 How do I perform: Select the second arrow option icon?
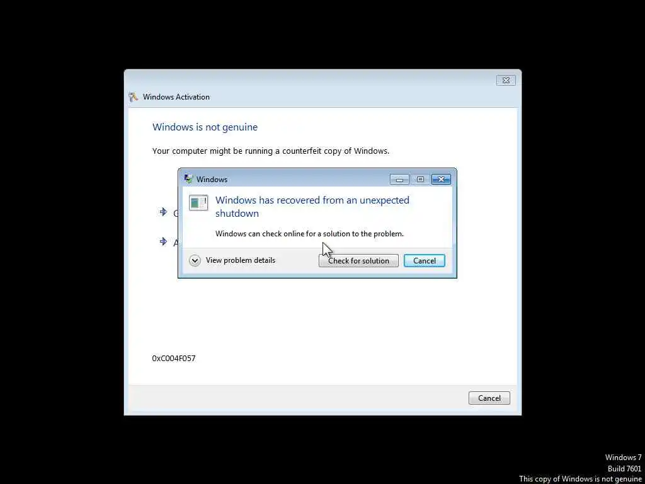tap(163, 241)
